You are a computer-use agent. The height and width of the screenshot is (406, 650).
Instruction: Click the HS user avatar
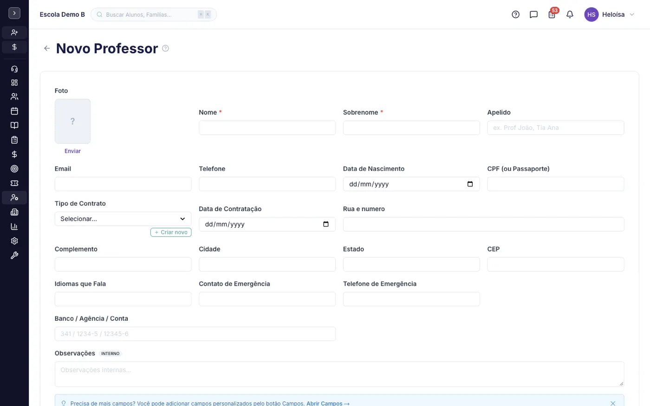[x=591, y=14]
